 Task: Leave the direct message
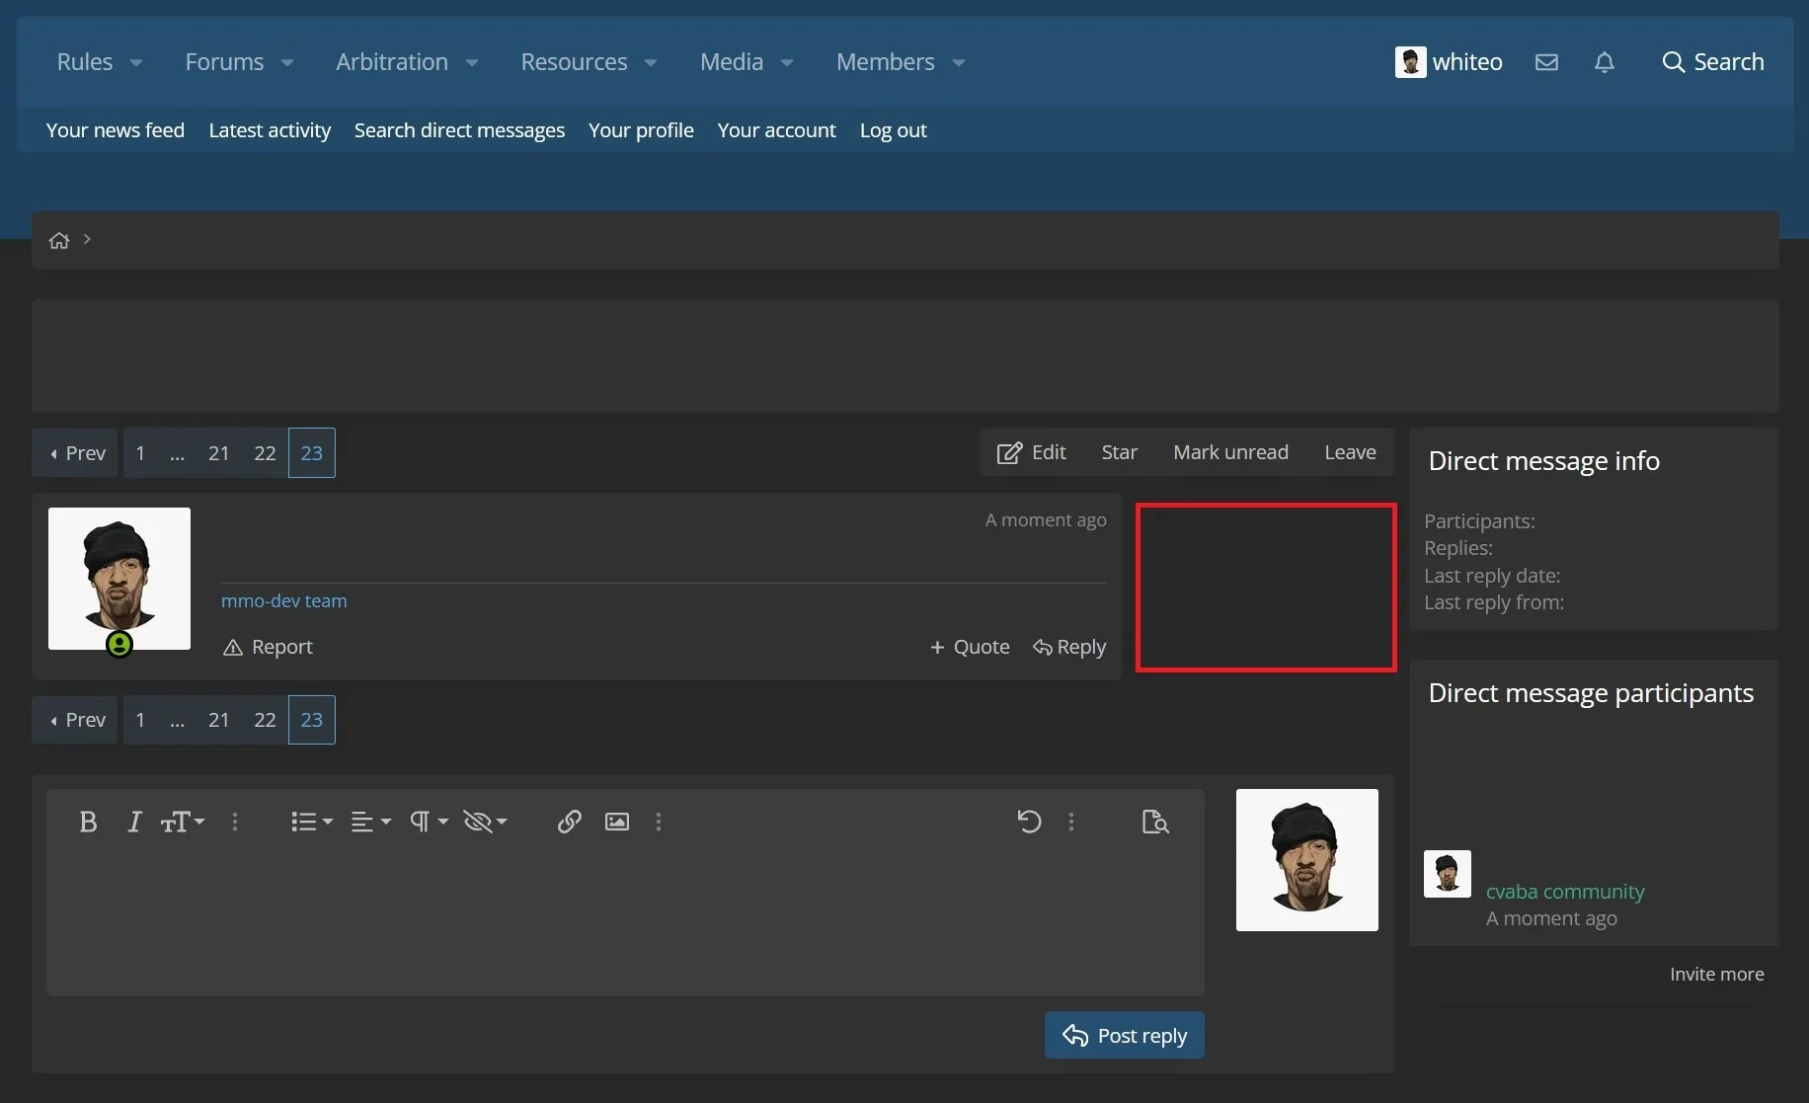[x=1350, y=452]
